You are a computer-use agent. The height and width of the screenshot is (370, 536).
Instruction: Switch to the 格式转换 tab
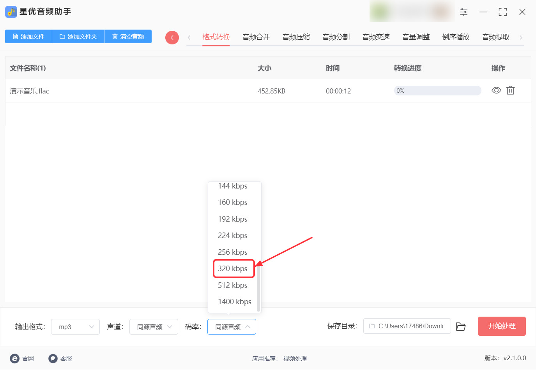pyautogui.click(x=216, y=37)
